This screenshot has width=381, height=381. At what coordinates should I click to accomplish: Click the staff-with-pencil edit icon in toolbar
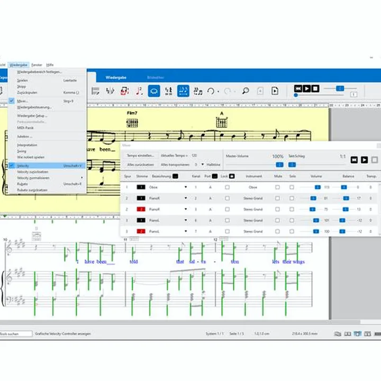pyautogui.click(x=95, y=91)
